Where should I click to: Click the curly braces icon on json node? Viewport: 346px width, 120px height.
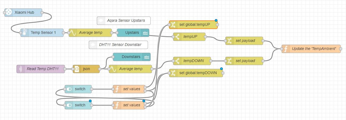tap(77, 69)
